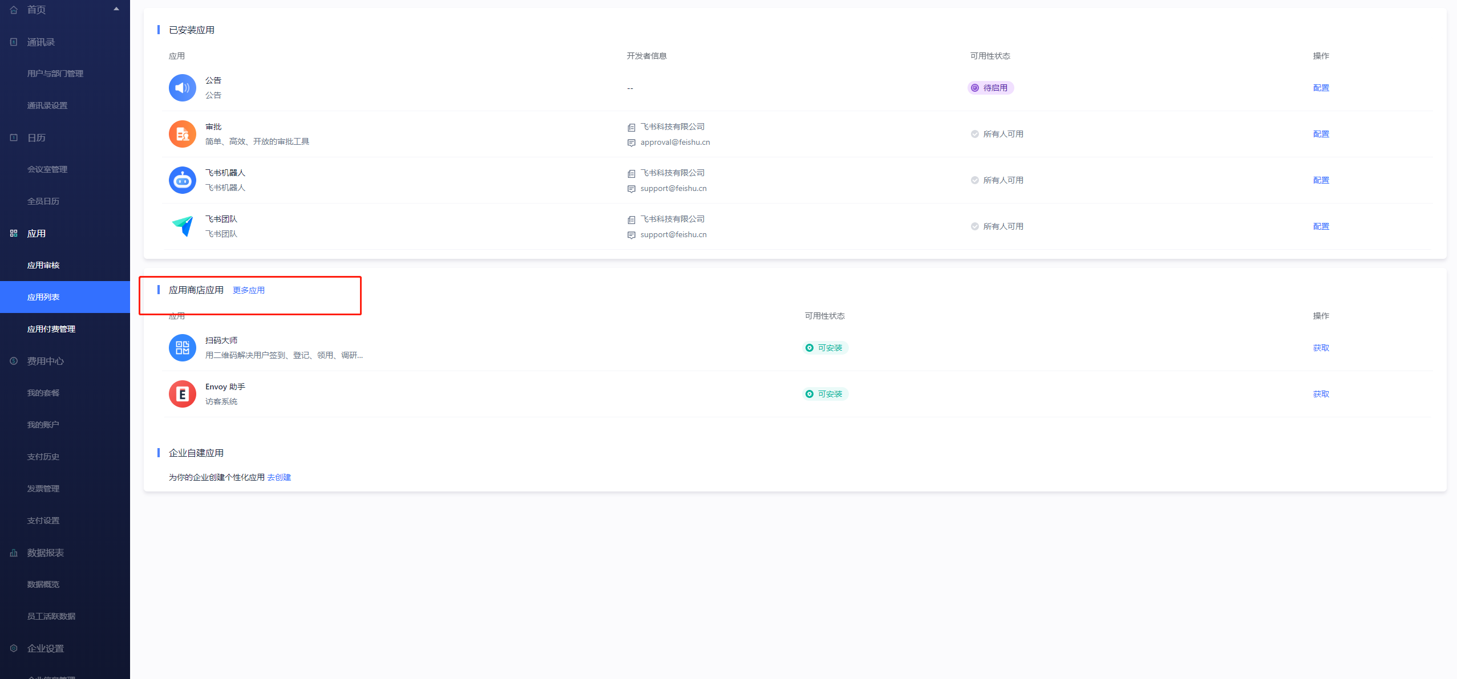Expand the 费用中心 sidebar section

(x=46, y=361)
